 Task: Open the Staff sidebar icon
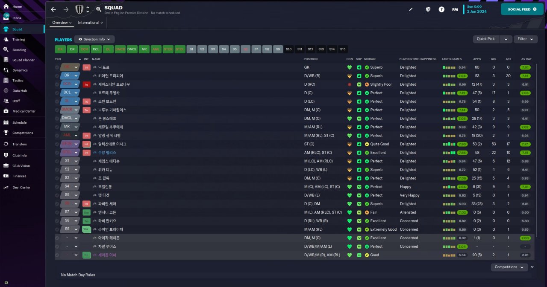click(6, 101)
